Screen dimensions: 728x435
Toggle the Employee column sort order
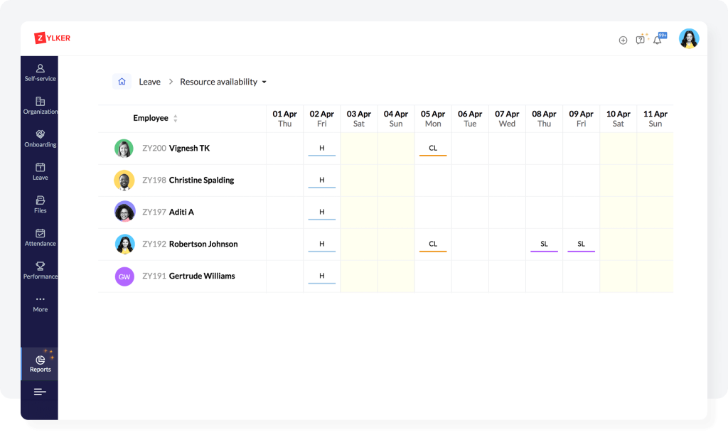point(174,118)
